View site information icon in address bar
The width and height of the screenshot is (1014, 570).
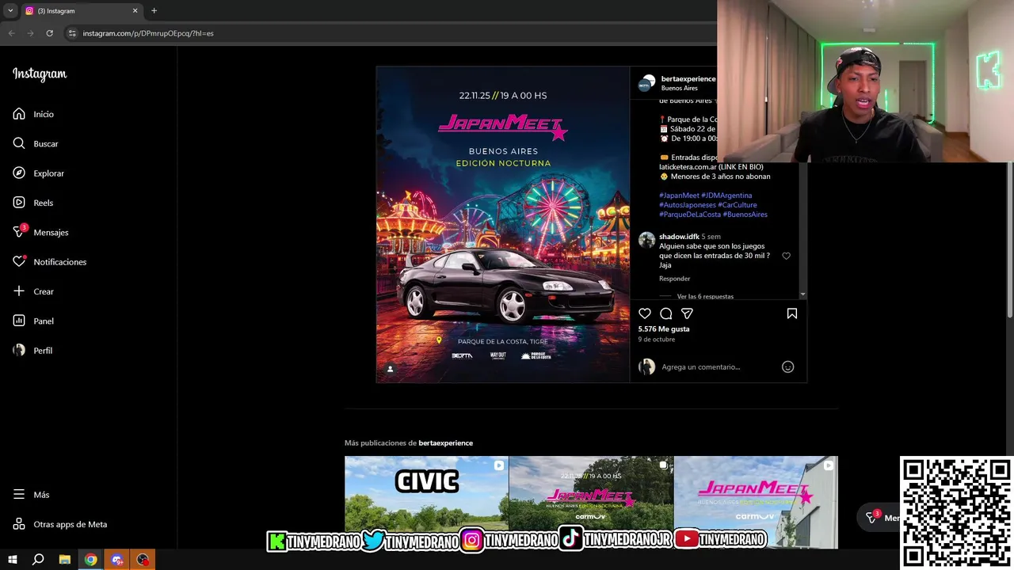click(72, 33)
